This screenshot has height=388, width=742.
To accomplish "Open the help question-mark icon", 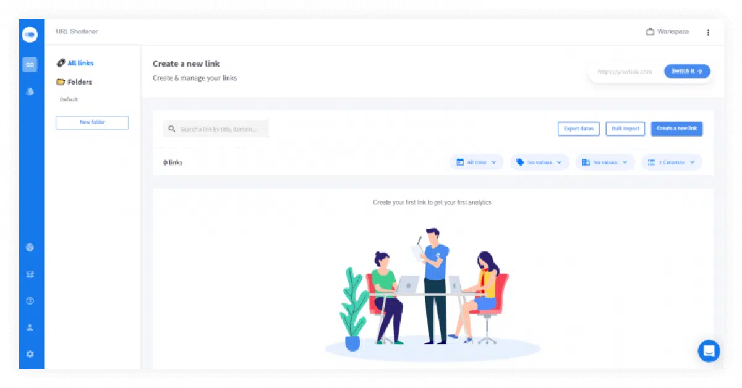I will pyautogui.click(x=30, y=301).
